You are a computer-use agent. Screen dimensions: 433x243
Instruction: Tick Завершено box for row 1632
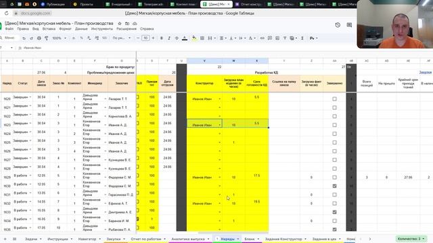click(334, 203)
